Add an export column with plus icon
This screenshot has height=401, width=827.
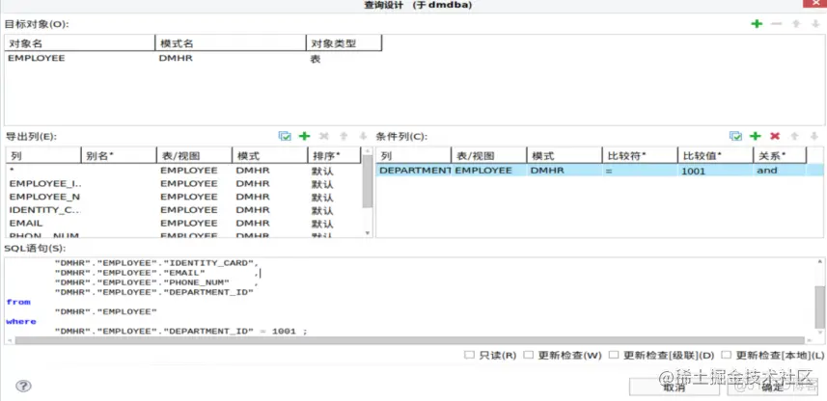[x=304, y=136]
